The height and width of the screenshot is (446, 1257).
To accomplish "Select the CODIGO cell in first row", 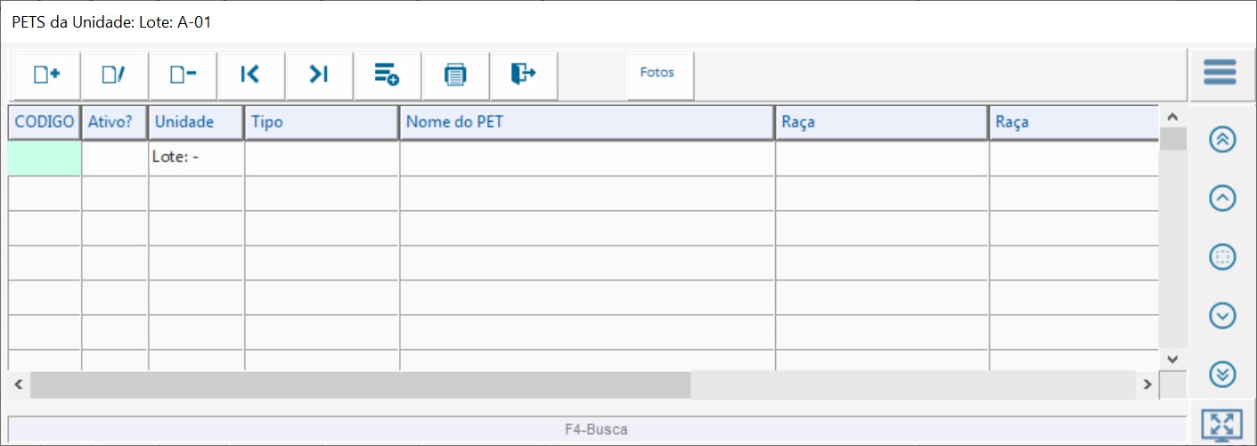I will (x=45, y=158).
